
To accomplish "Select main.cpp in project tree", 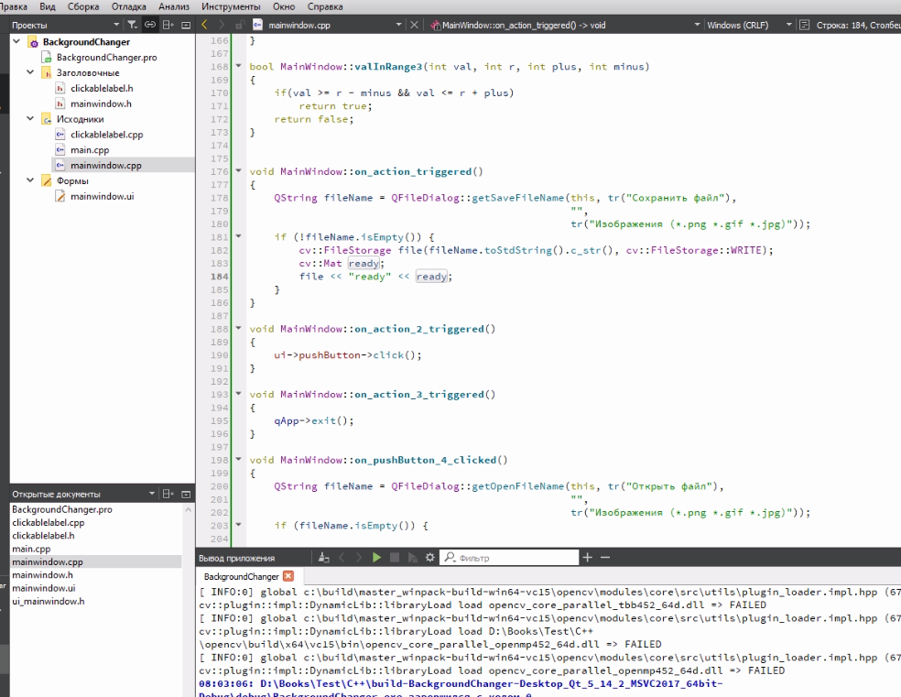I will pos(90,150).
